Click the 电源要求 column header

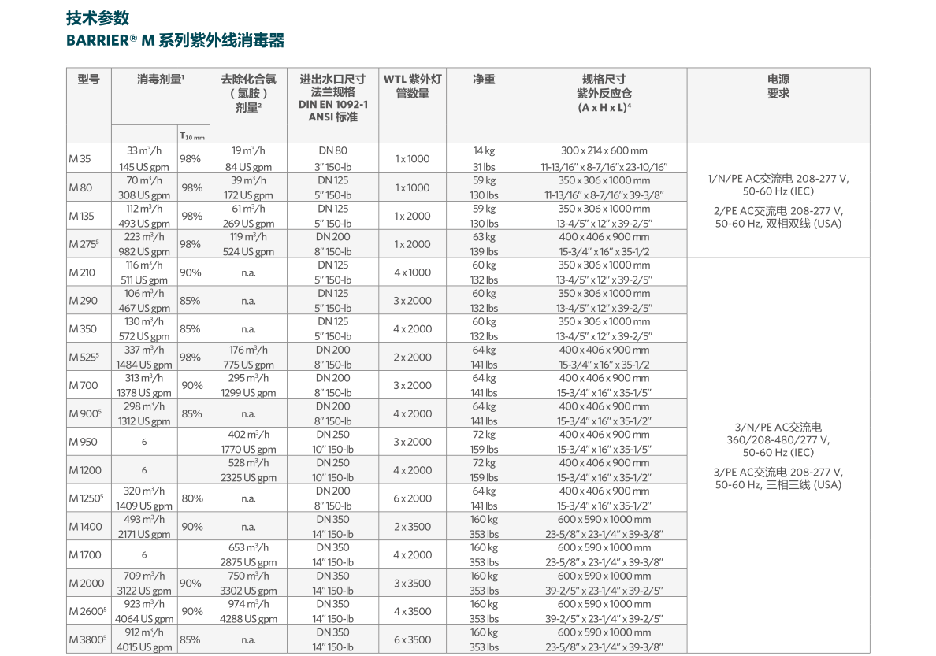click(778, 86)
